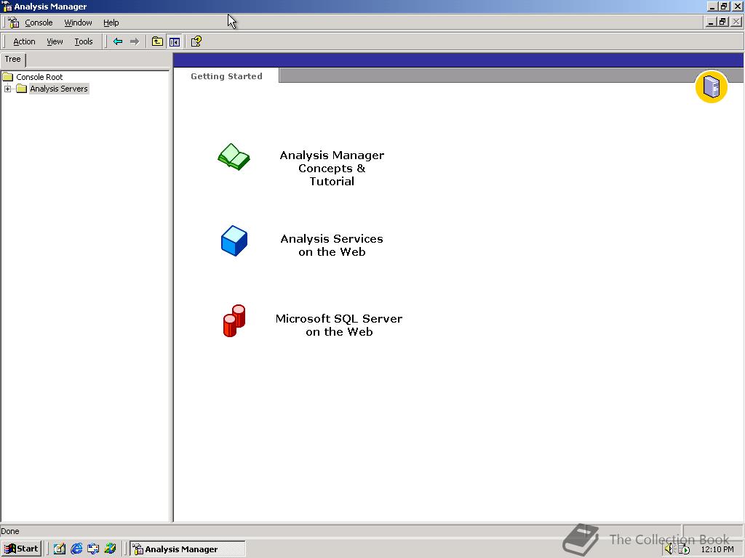Open the Window menu

78,23
